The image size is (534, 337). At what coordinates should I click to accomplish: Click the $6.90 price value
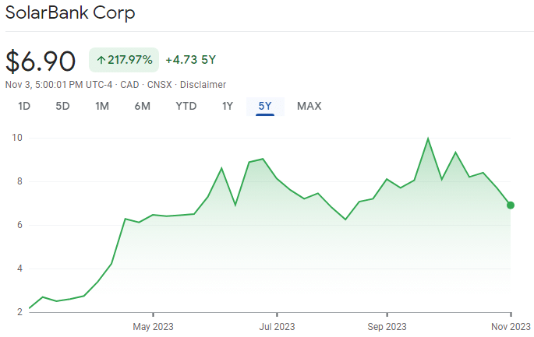click(41, 61)
